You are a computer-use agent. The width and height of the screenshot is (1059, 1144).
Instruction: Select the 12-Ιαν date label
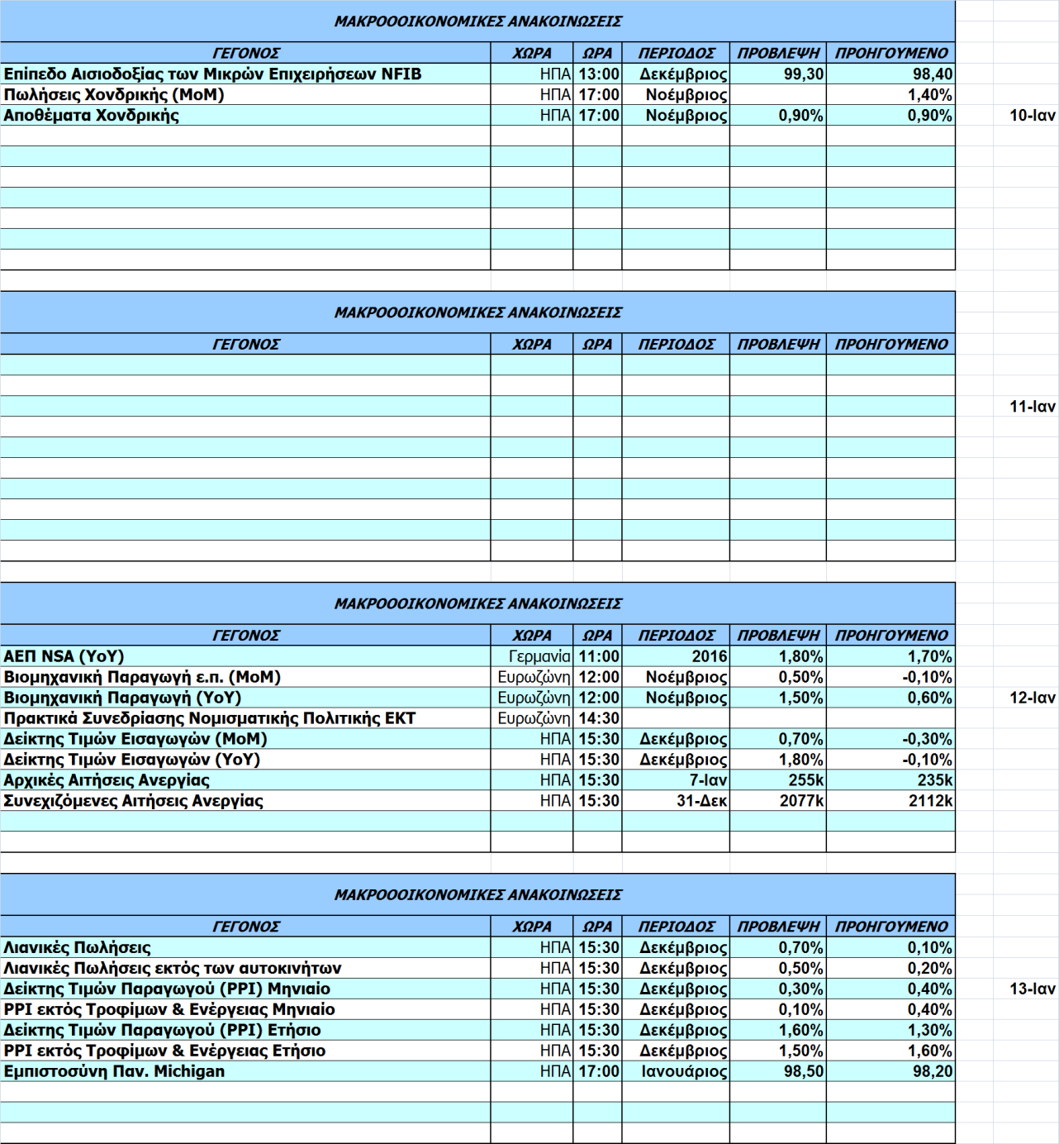point(1032,698)
